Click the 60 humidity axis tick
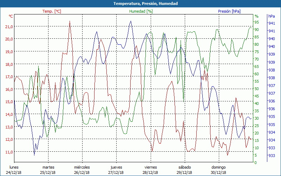This screenshot has height=176, width=281. coord(257,74)
